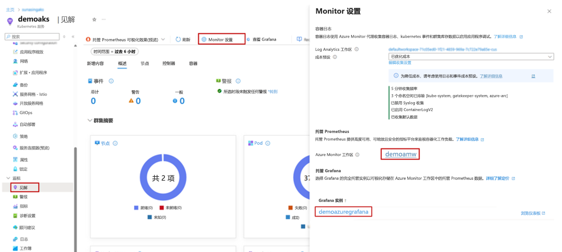Open the demoazuregrafana instance link
Viewport: 562px width, 252px height.
[x=344, y=212]
